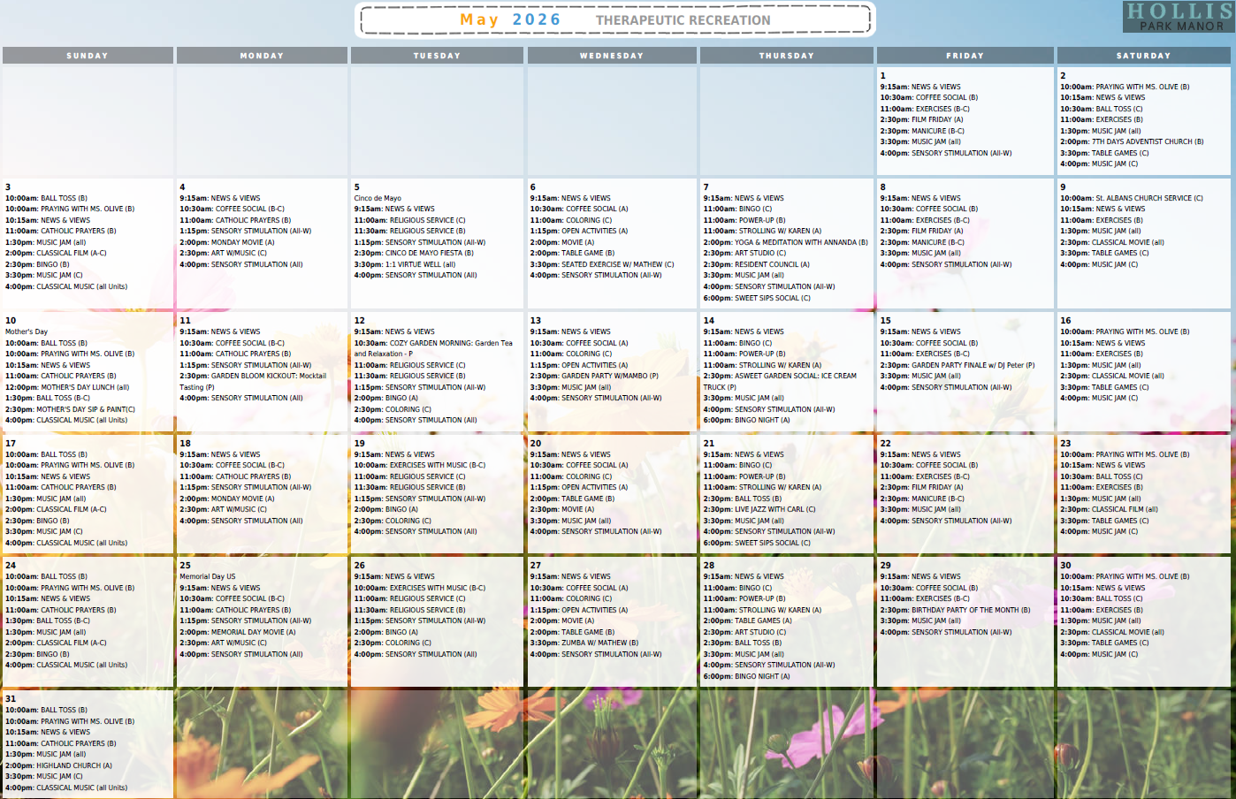
Task: Click "ASWEET GARDEN SOCIAL: ICE CREAM TRUCK" event
Action: [780, 382]
